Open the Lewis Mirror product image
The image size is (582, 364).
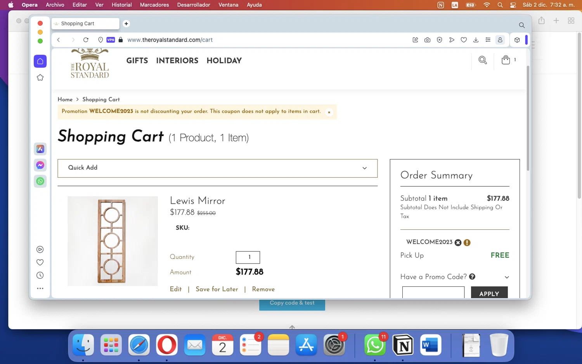click(x=113, y=241)
